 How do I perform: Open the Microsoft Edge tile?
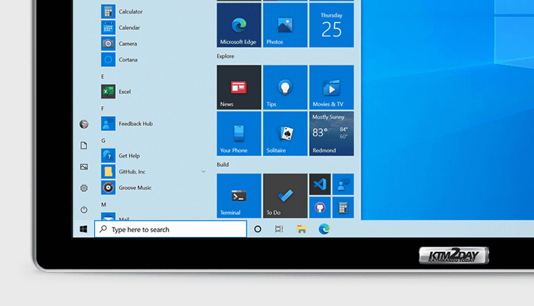coord(239,25)
